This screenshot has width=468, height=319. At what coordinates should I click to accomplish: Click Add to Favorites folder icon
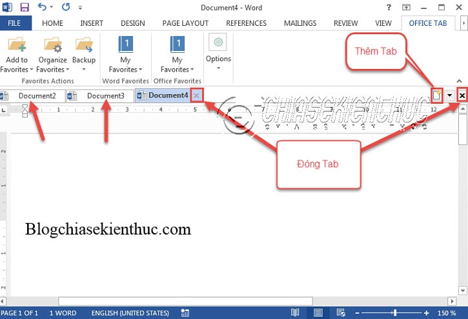[x=17, y=44]
